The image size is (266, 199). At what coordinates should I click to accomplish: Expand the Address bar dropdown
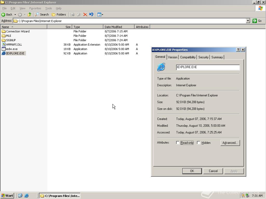(248, 21)
